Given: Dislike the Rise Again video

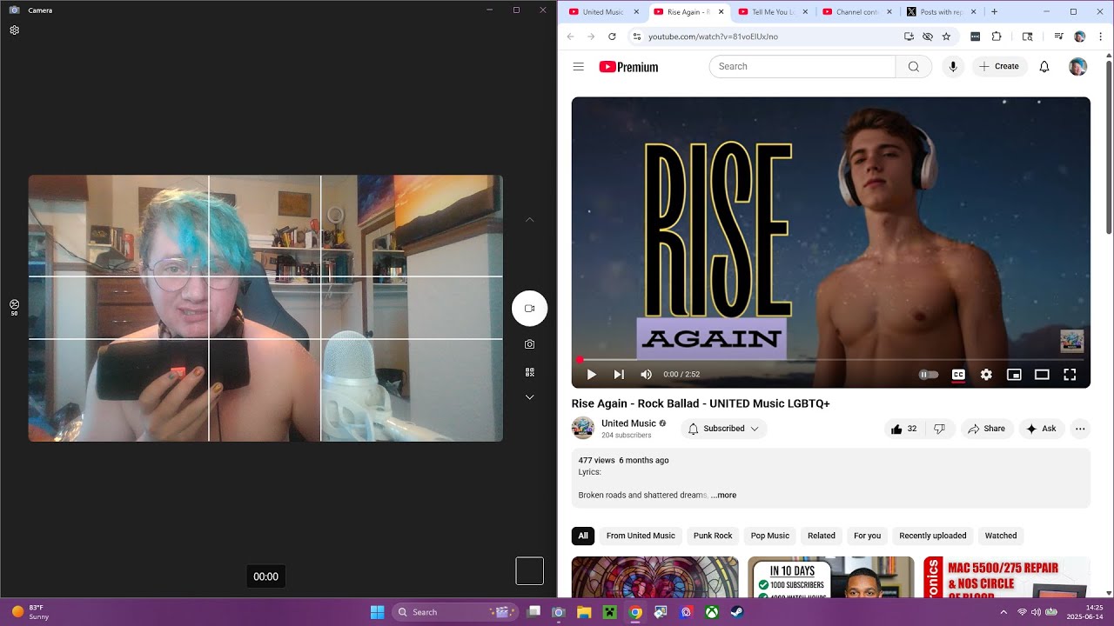Looking at the screenshot, I should [x=940, y=429].
